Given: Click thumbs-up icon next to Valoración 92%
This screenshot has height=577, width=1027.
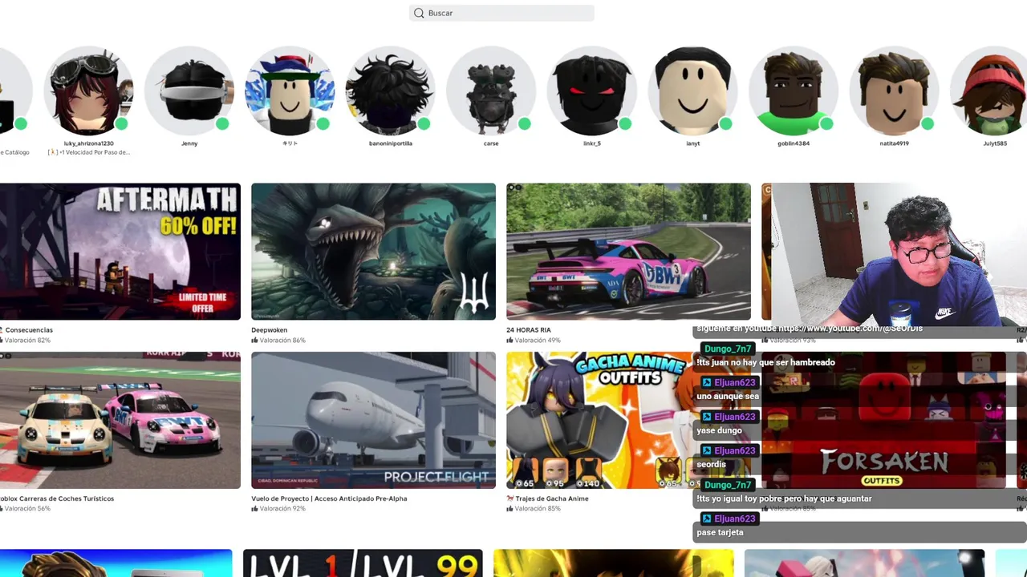Looking at the screenshot, I should click(254, 508).
